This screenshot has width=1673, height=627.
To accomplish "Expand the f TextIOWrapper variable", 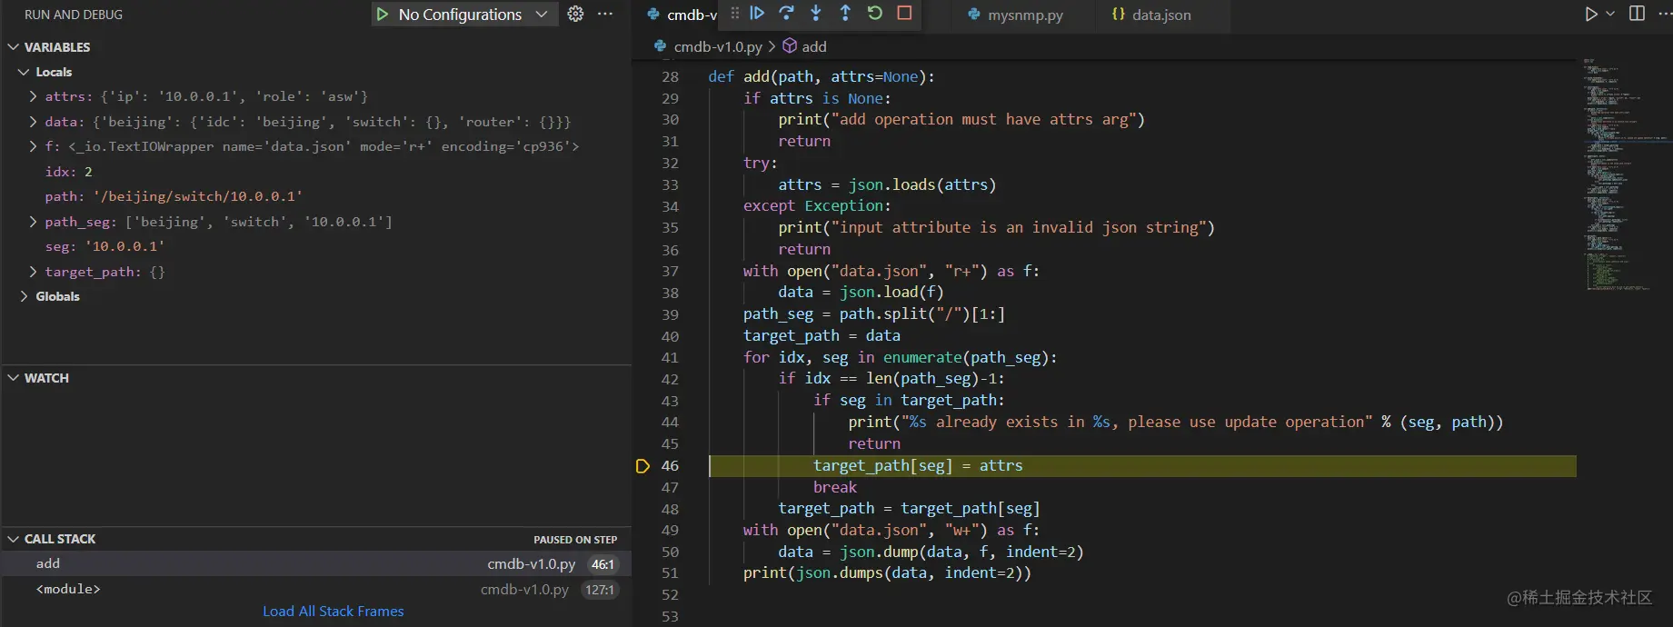I will 34,146.
